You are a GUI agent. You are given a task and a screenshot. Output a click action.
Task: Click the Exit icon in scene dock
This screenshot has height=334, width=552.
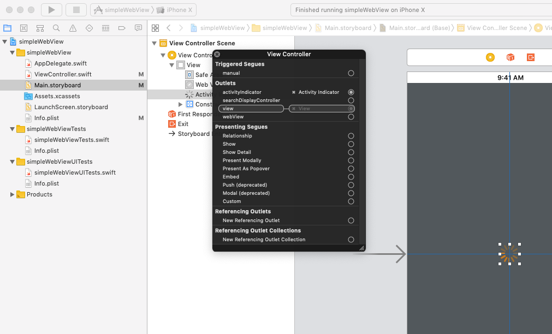click(530, 57)
